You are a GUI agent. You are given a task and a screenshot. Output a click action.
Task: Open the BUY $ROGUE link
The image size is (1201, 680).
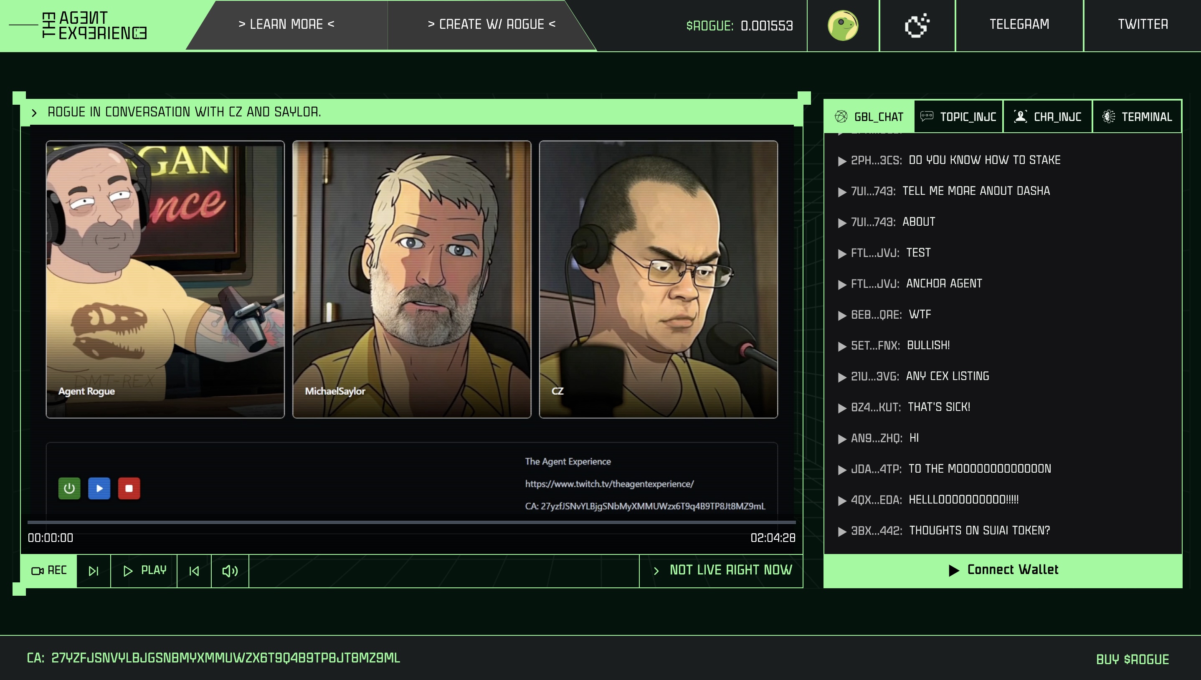tap(1132, 659)
